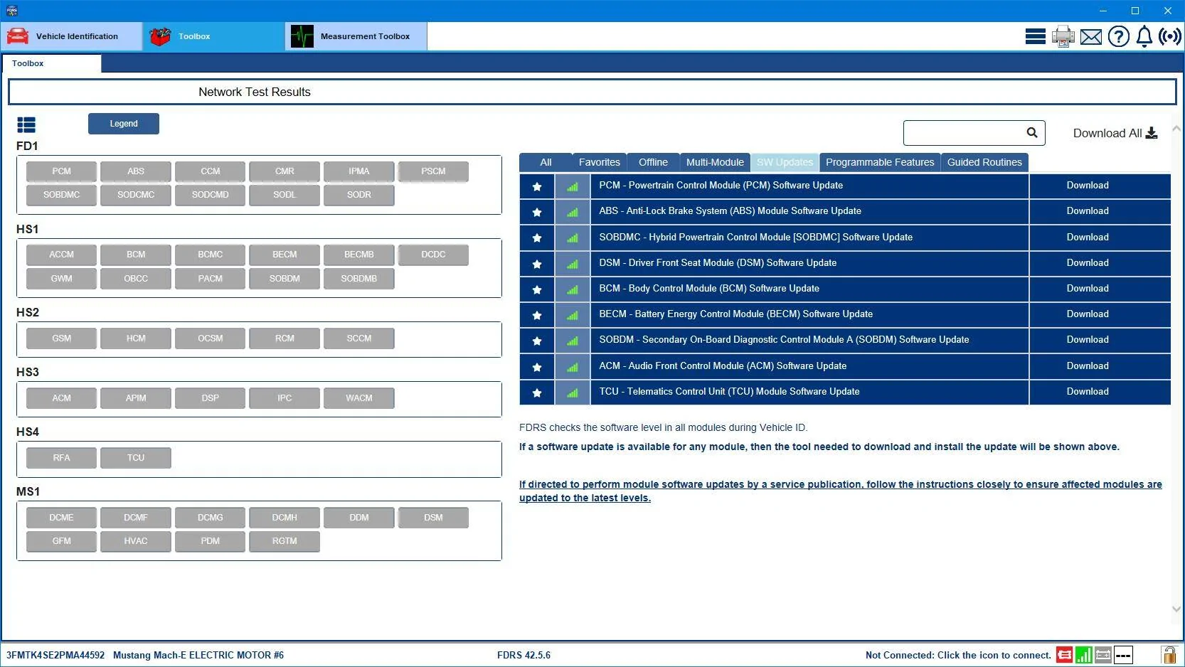Star the SOBDM Software Update row
Image resolution: width=1185 pixels, height=667 pixels.
click(537, 341)
